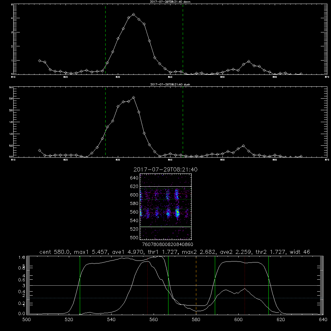Click the x-axis label "560" on the bottom plot
The image size is (331, 331).
[x=154, y=320]
